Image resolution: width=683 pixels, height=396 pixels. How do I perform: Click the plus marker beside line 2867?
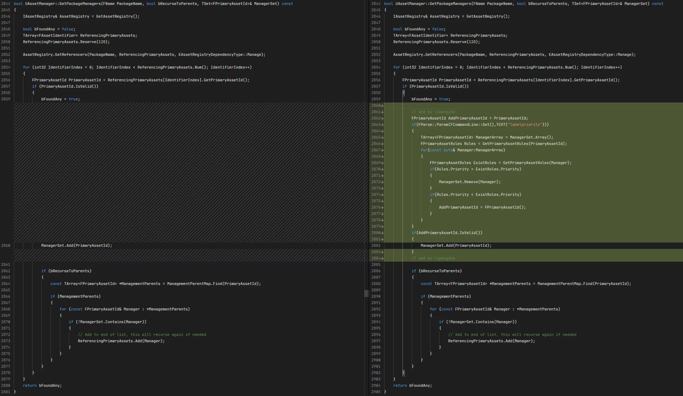pos(382,150)
